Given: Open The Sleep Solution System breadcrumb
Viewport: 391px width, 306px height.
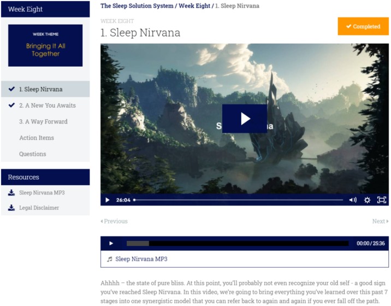Looking at the screenshot, I should [x=137, y=6].
